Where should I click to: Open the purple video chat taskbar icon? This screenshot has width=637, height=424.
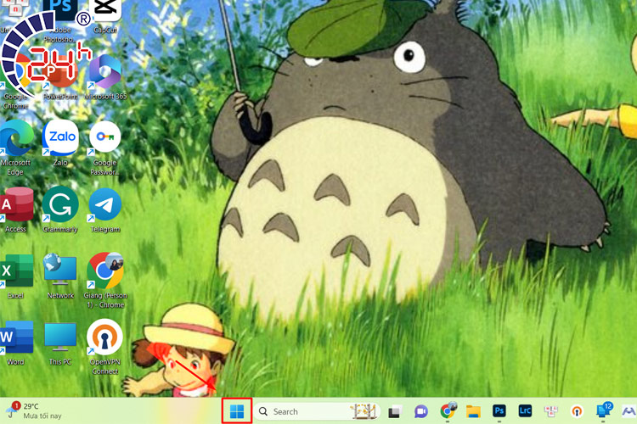coord(421,411)
